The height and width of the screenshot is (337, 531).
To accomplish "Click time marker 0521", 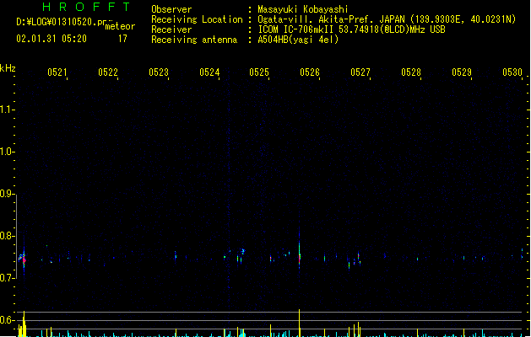I will [x=57, y=72].
